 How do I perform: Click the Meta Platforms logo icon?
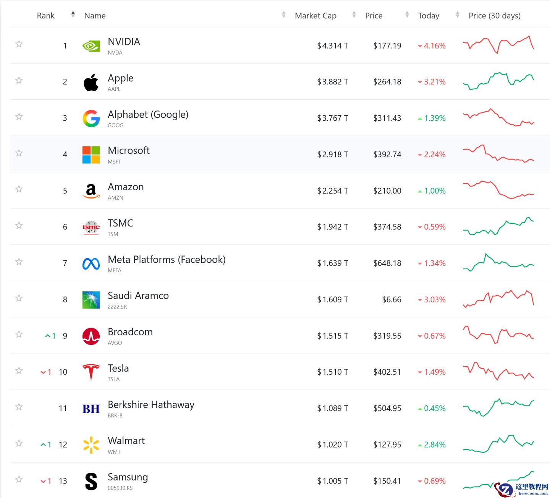(x=91, y=264)
